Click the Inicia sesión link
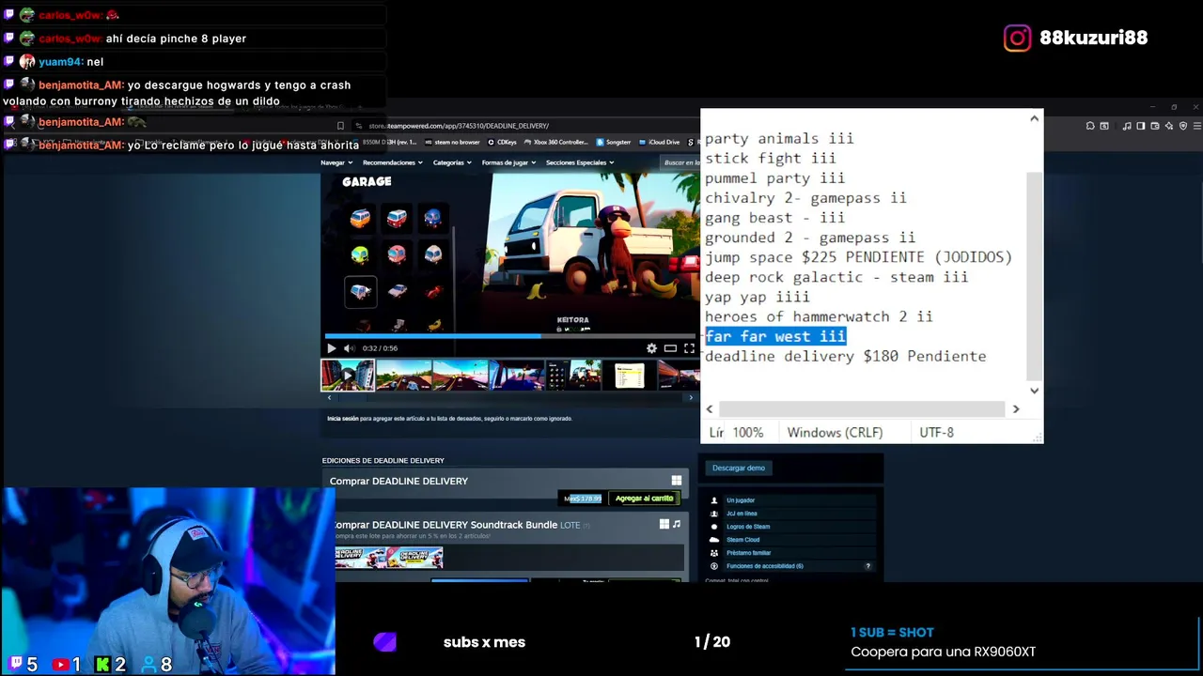1203x676 pixels. tap(343, 419)
